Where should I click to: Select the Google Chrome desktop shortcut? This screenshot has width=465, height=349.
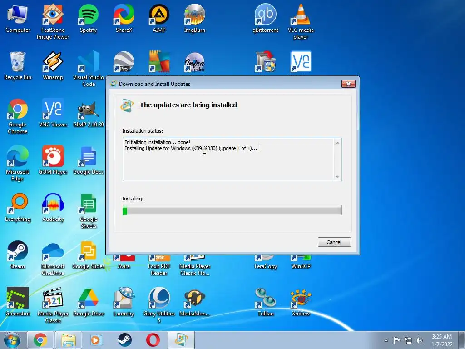click(x=18, y=116)
